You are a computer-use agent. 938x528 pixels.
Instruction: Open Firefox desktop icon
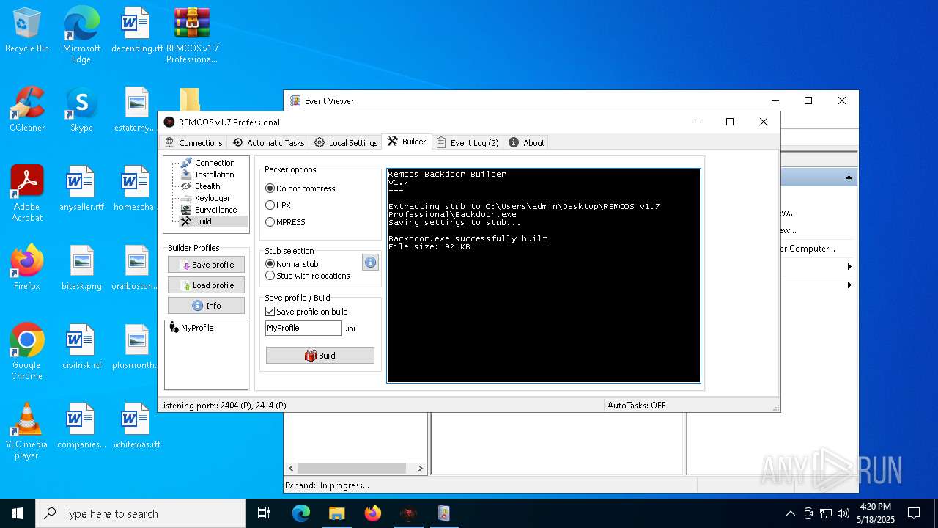coord(27,268)
